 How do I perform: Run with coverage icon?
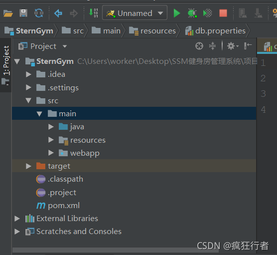coord(208,13)
